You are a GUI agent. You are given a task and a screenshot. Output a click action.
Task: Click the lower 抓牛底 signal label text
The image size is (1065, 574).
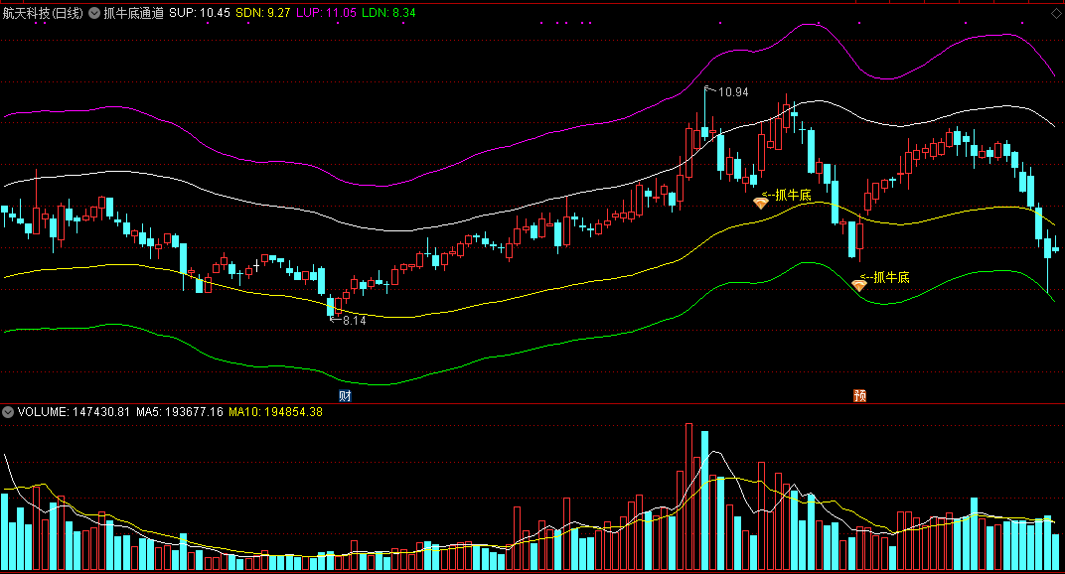point(891,277)
